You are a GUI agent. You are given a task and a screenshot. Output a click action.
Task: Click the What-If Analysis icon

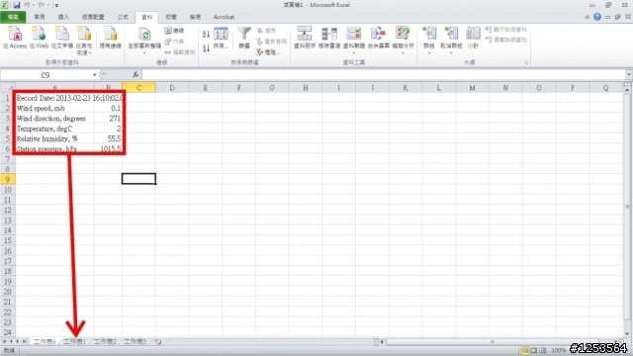point(403,34)
